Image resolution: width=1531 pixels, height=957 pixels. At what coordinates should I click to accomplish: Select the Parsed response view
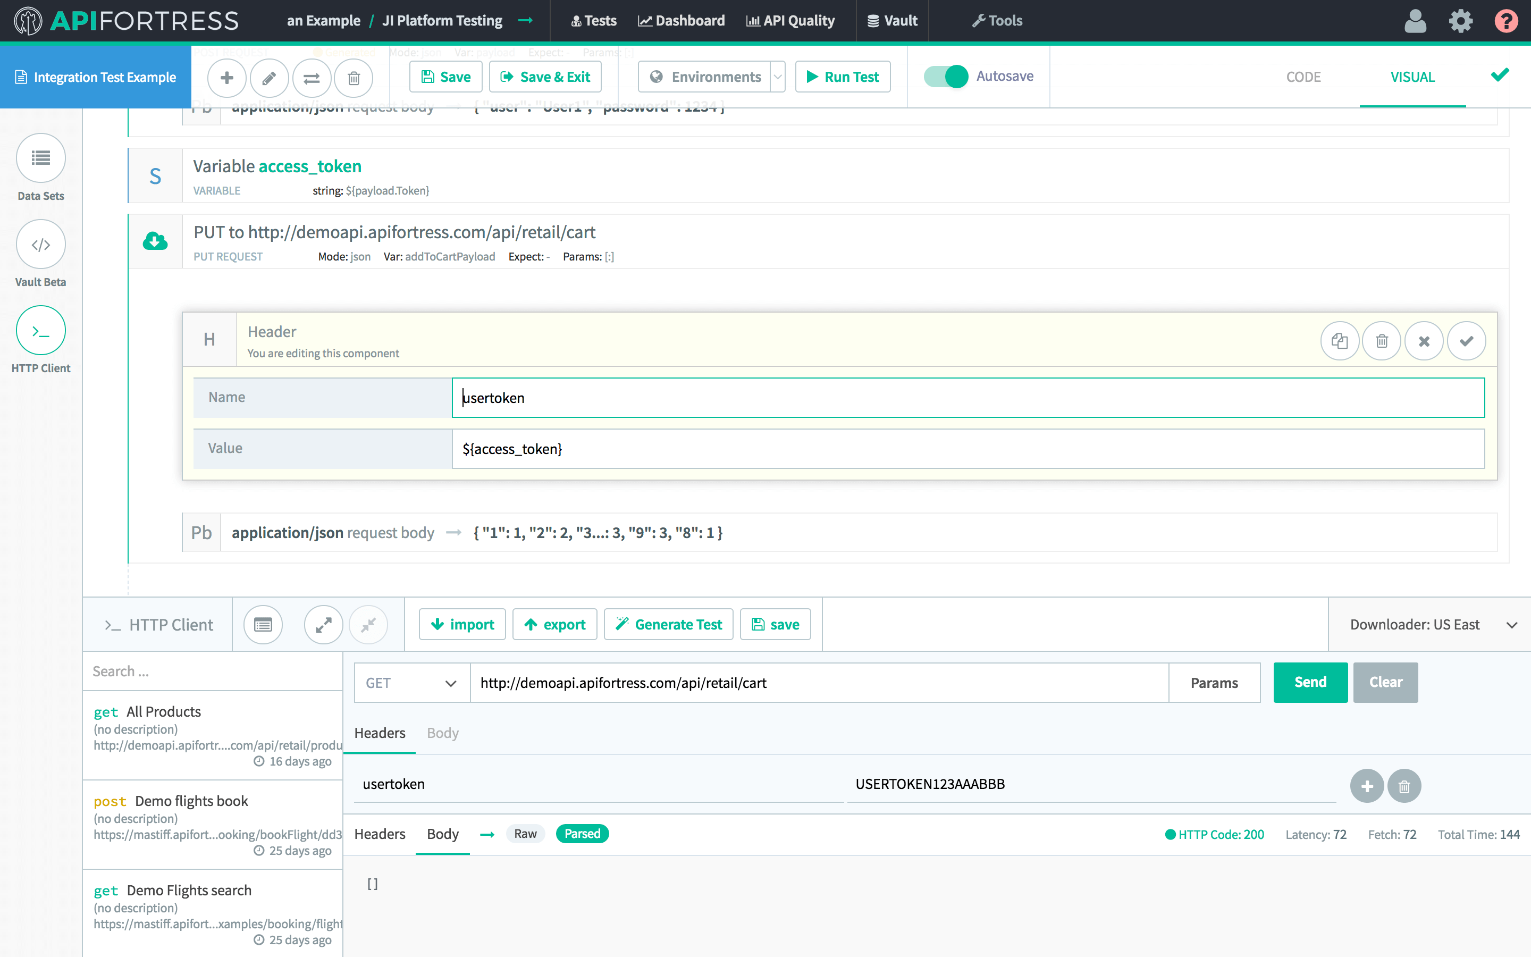582,834
